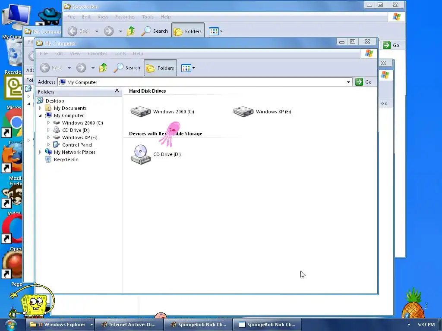442x331 pixels.
Task: Open the Windows XP (E:) drive in main pane
Action: click(262, 112)
